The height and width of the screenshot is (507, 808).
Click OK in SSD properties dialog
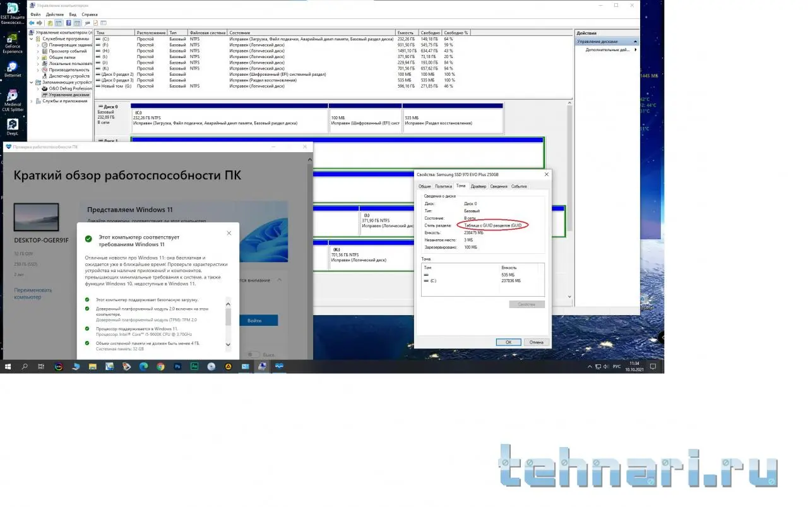coord(508,342)
